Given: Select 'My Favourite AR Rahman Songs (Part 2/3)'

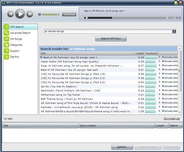Looking at the screenshot, I should tap(109, 78).
